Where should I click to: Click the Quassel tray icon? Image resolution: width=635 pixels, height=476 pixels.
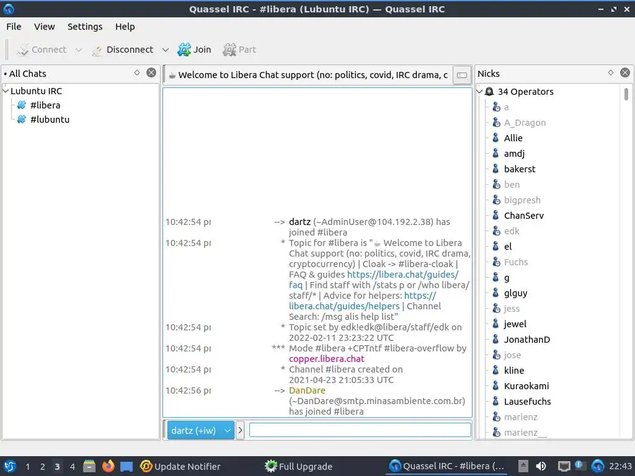(598, 466)
